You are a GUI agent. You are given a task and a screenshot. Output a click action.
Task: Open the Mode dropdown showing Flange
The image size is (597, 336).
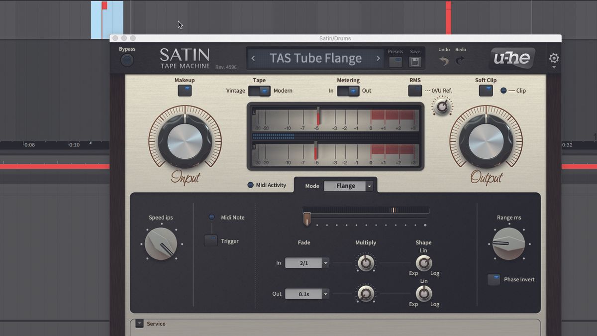point(348,186)
